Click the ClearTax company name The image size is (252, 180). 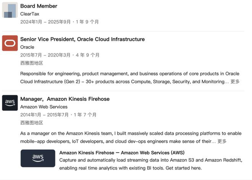(29, 14)
